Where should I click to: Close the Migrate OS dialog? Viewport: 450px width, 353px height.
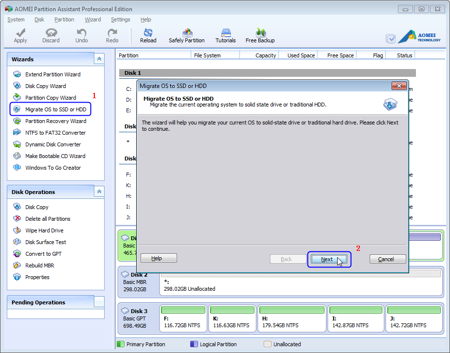coord(399,86)
